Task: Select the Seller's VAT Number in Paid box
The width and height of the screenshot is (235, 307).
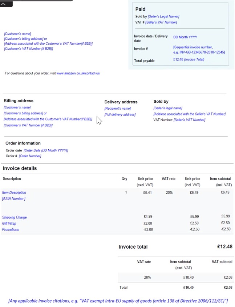Action: coord(161,23)
